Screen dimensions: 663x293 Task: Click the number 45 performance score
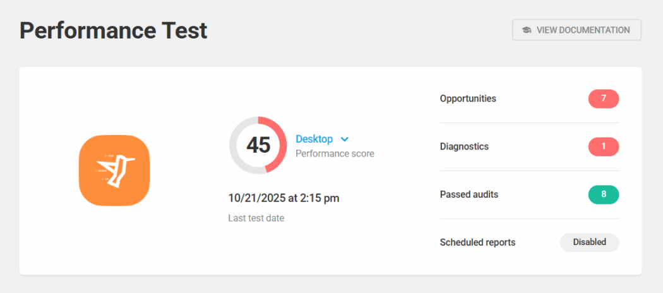(x=258, y=145)
